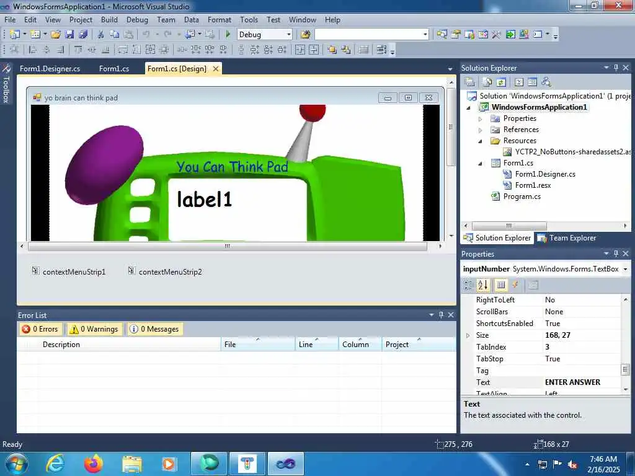Screen dimensions: 635x476
Task: Click the View Code icon in Solution Explorer
Action: [519, 82]
